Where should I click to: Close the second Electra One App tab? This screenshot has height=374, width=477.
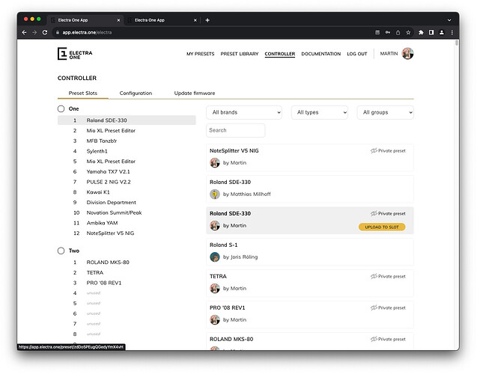click(195, 20)
